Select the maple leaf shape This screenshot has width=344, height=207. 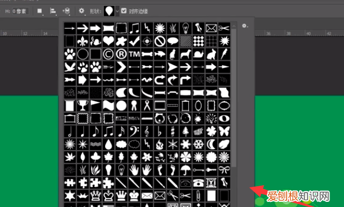(109, 157)
